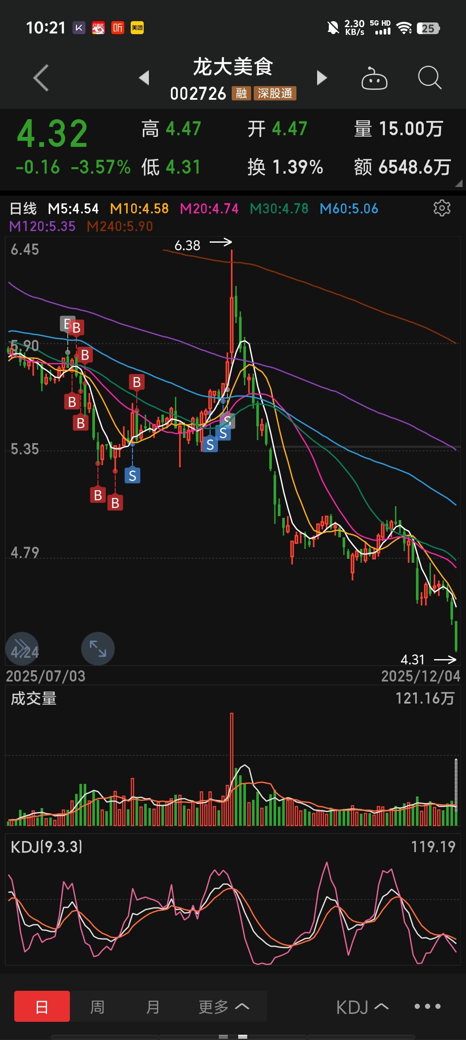Image resolution: width=466 pixels, height=1040 pixels.
Task: Tap the M60:5.06 moving average label
Action: pyautogui.click(x=349, y=209)
